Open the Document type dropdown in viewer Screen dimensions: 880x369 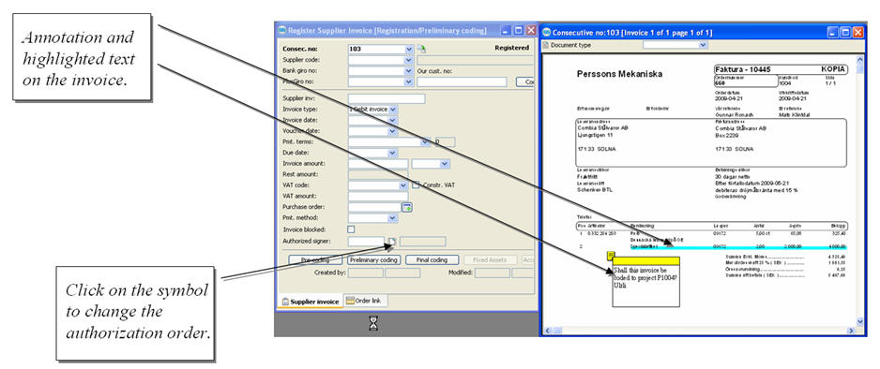tap(704, 45)
